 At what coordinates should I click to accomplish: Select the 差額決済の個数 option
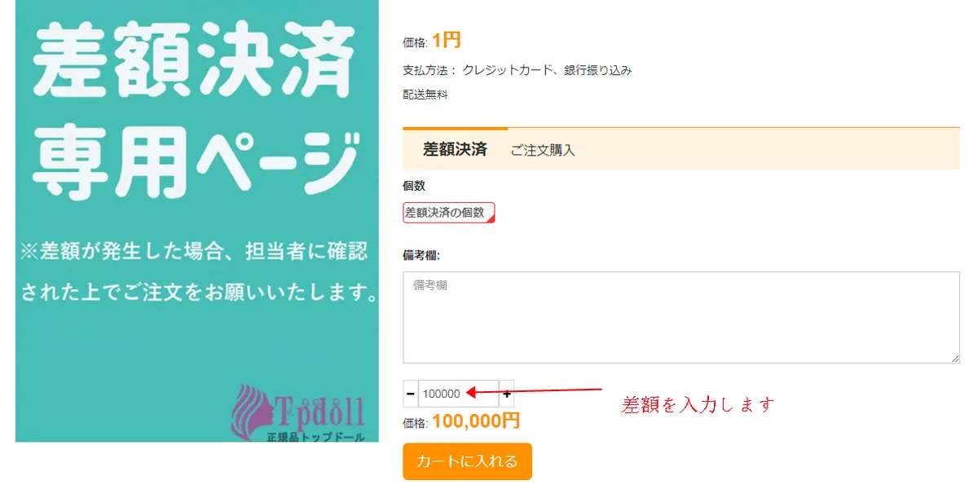click(x=449, y=213)
